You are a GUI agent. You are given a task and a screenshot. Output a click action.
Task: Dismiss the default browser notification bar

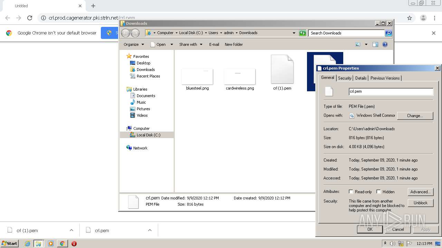pyautogui.click(x=434, y=33)
